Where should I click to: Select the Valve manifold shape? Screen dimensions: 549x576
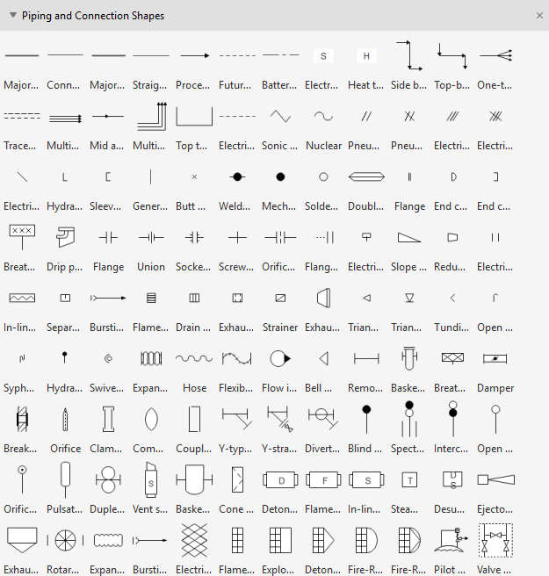click(x=495, y=540)
